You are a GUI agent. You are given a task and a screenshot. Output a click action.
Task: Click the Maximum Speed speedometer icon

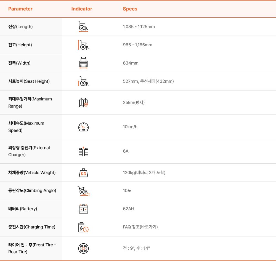click(x=83, y=127)
